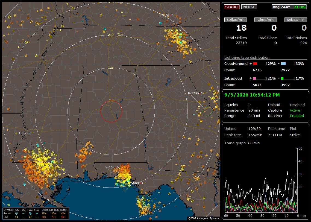This screenshot has height=222, width=311.
Task: Click the pink positive intracloud color bar
Action: pyautogui.click(x=260, y=78)
